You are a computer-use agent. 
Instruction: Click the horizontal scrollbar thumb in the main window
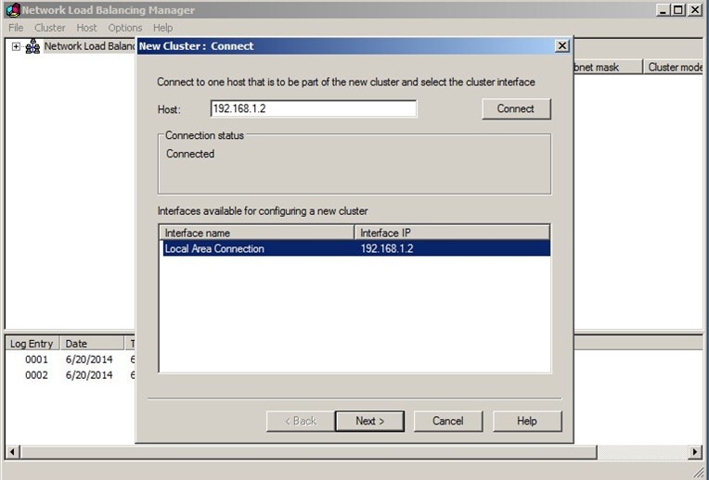coord(308,451)
